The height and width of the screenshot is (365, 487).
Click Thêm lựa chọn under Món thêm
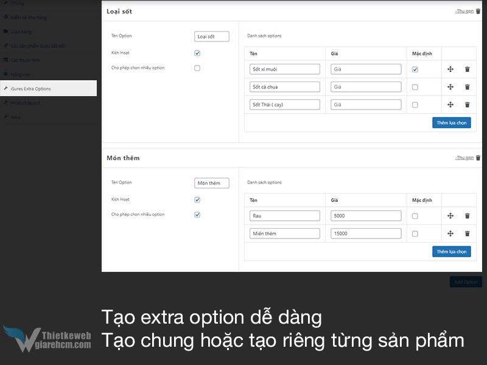[x=452, y=251]
